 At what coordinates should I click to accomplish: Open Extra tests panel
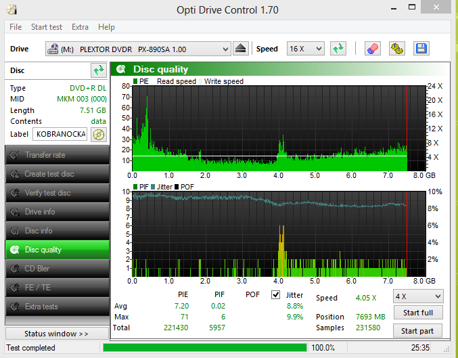[58, 307]
